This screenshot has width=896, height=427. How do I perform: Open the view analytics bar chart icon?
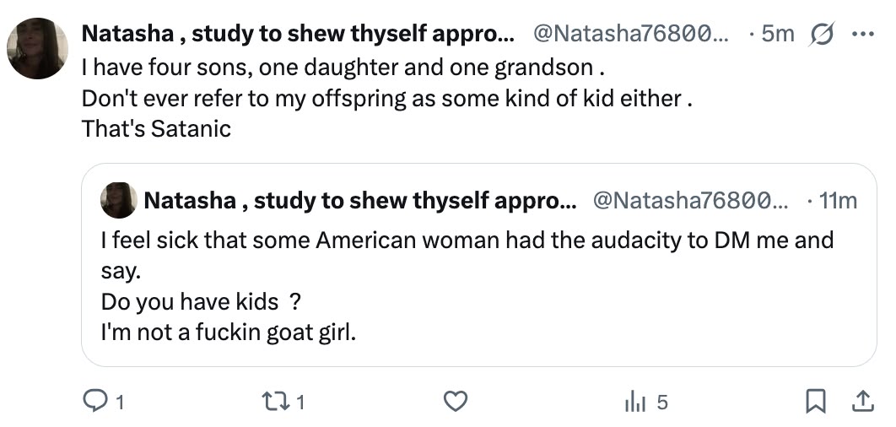(x=635, y=403)
